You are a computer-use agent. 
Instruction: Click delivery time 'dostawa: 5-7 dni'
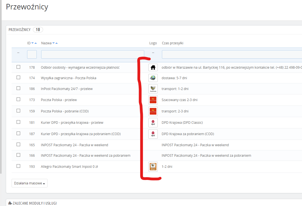coord(174,78)
